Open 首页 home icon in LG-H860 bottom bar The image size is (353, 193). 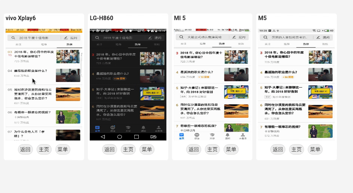[x=98, y=129]
